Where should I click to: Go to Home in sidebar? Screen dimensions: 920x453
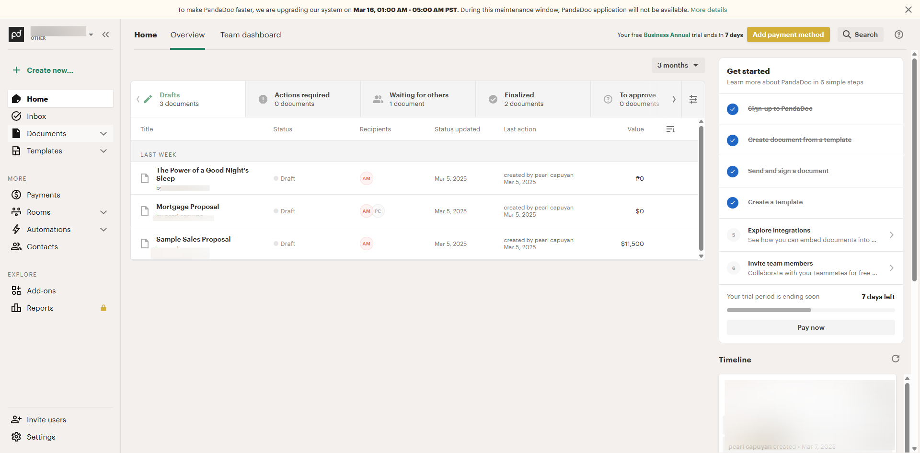coord(60,99)
